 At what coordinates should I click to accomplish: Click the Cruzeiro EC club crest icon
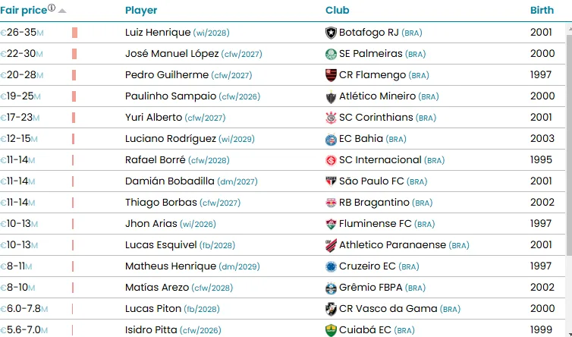coord(331,266)
